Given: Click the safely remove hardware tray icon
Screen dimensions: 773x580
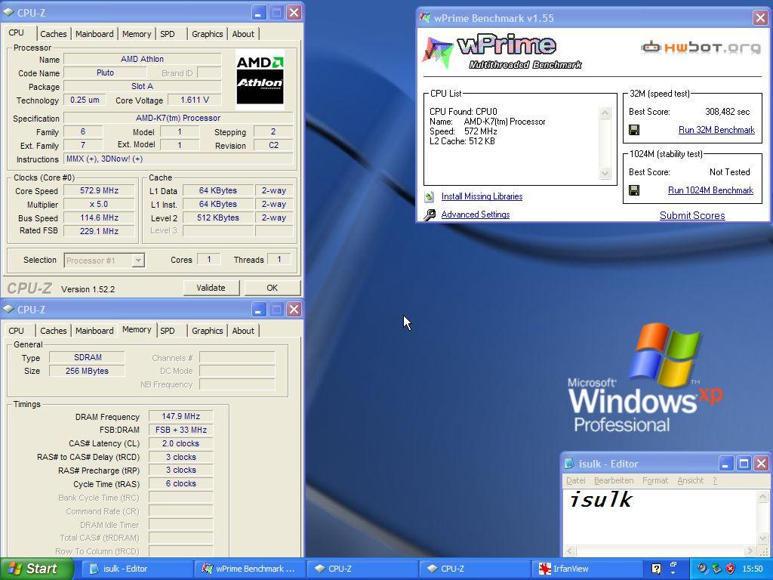Looking at the screenshot, I should click(716, 569).
